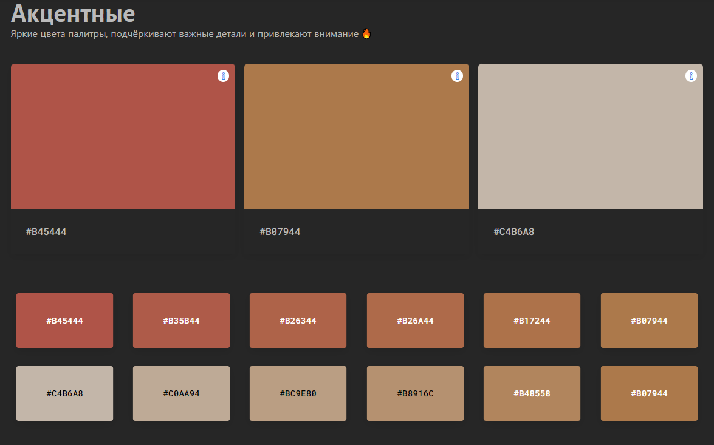Choose the #B35B44 swatch tile

(x=181, y=321)
